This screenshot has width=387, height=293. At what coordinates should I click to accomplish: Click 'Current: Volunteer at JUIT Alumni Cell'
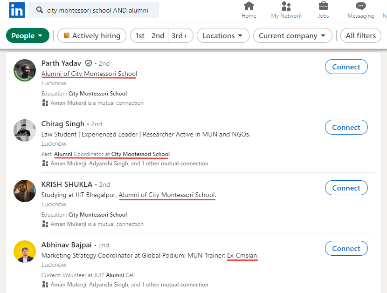[88, 275]
